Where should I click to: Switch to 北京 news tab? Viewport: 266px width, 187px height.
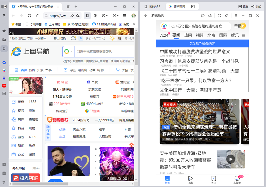click(x=211, y=35)
